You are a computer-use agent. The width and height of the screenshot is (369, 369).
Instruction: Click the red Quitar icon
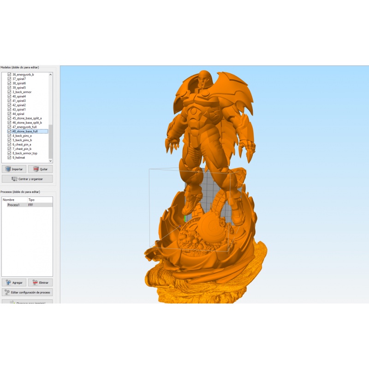click(36, 168)
